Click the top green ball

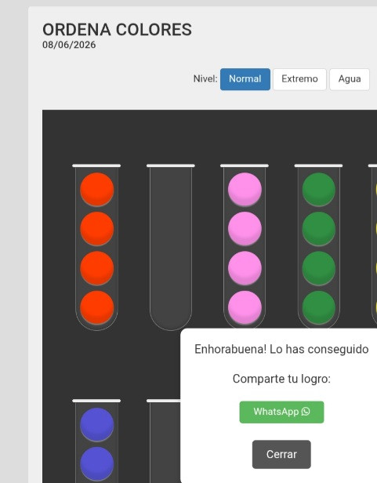pos(319,189)
